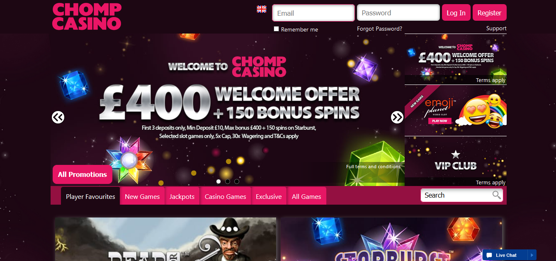Select the third carousel dot
The height and width of the screenshot is (261, 556).
(237, 181)
